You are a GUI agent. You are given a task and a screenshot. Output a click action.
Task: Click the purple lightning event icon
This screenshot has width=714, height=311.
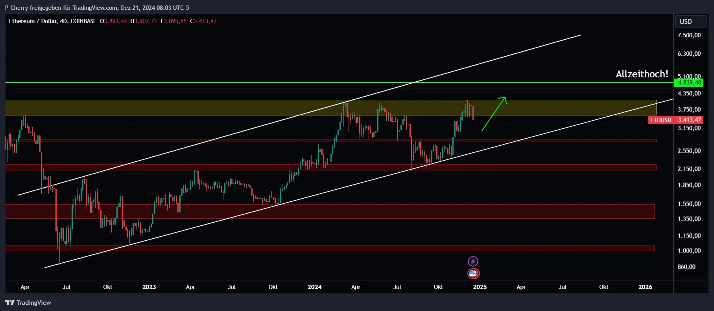(x=473, y=261)
